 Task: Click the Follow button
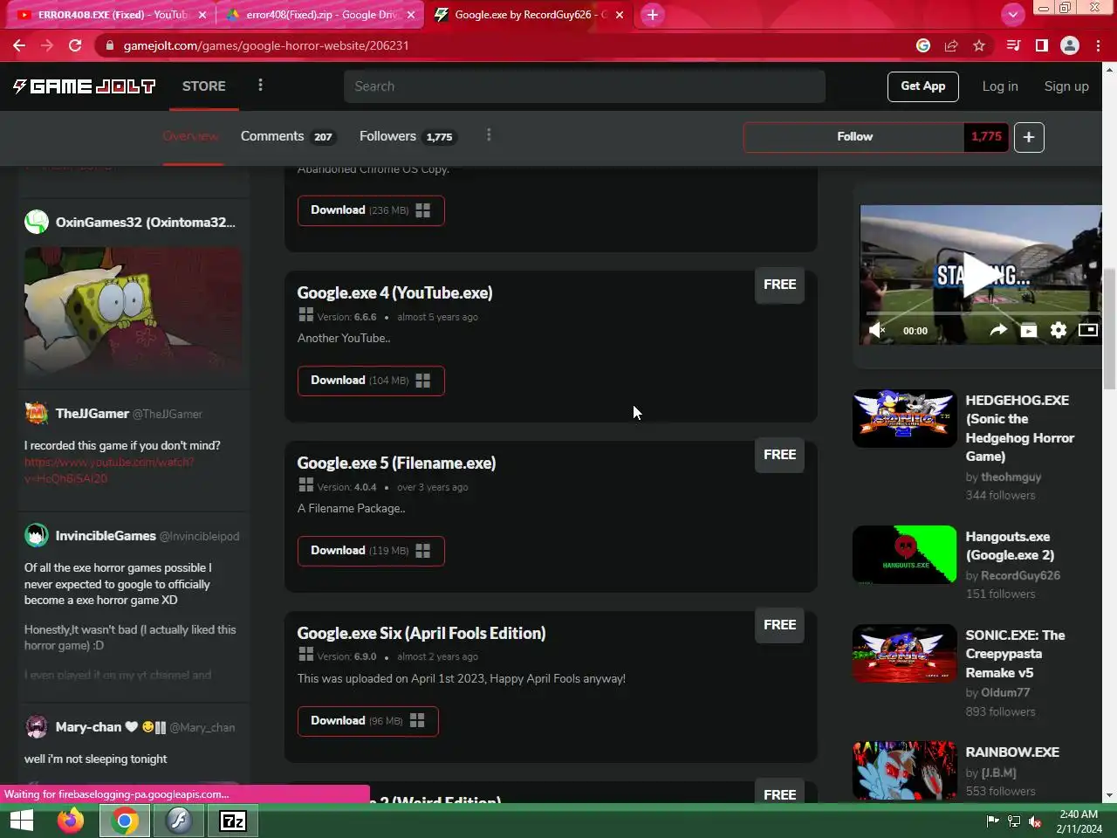click(854, 136)
